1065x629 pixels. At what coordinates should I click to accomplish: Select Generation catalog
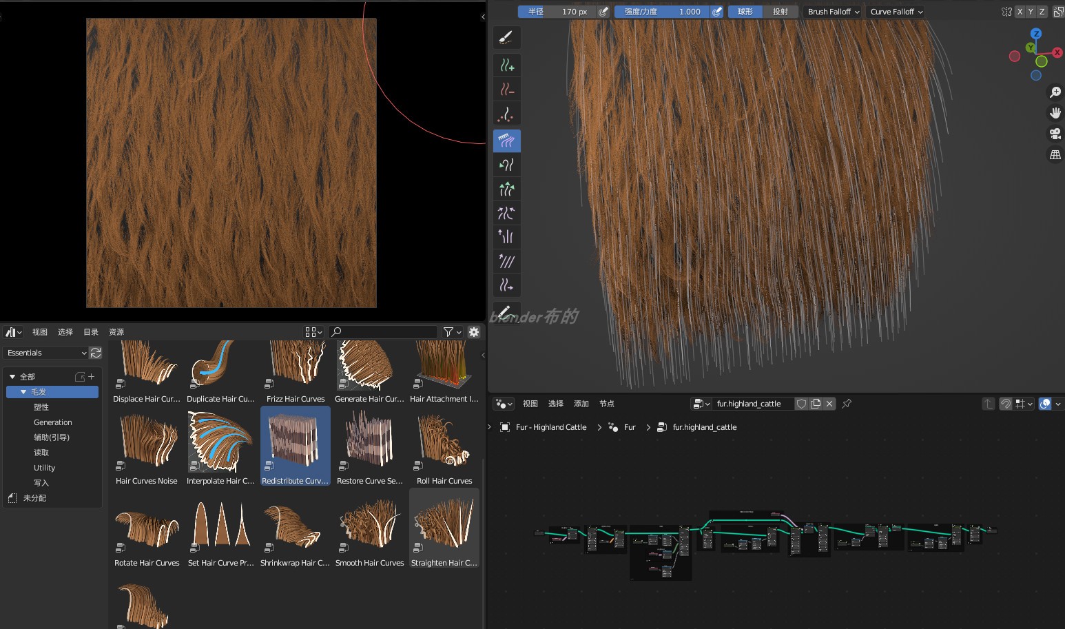tap(52, 422)
